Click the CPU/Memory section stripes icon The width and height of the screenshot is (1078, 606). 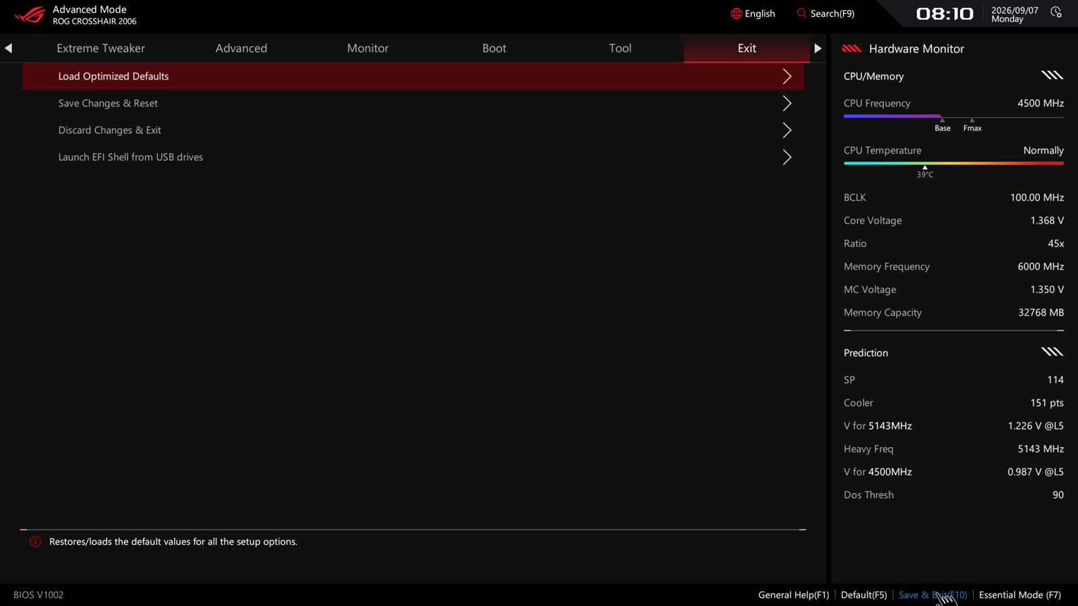click(1052, 75)
